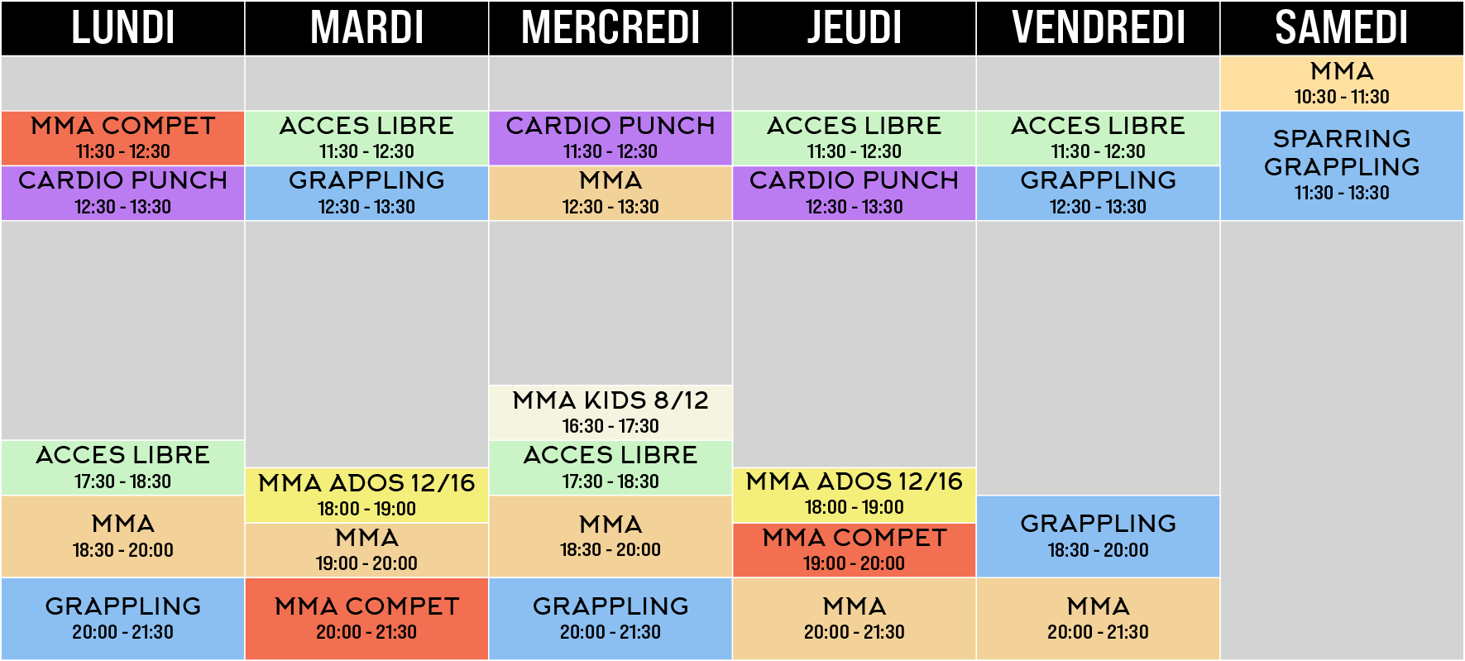This screenshot has height=661, width=1465.
Task: Click Wednesday CARDIO PUNCH 11:30 - 12:30 class
Action: (610, 138)
